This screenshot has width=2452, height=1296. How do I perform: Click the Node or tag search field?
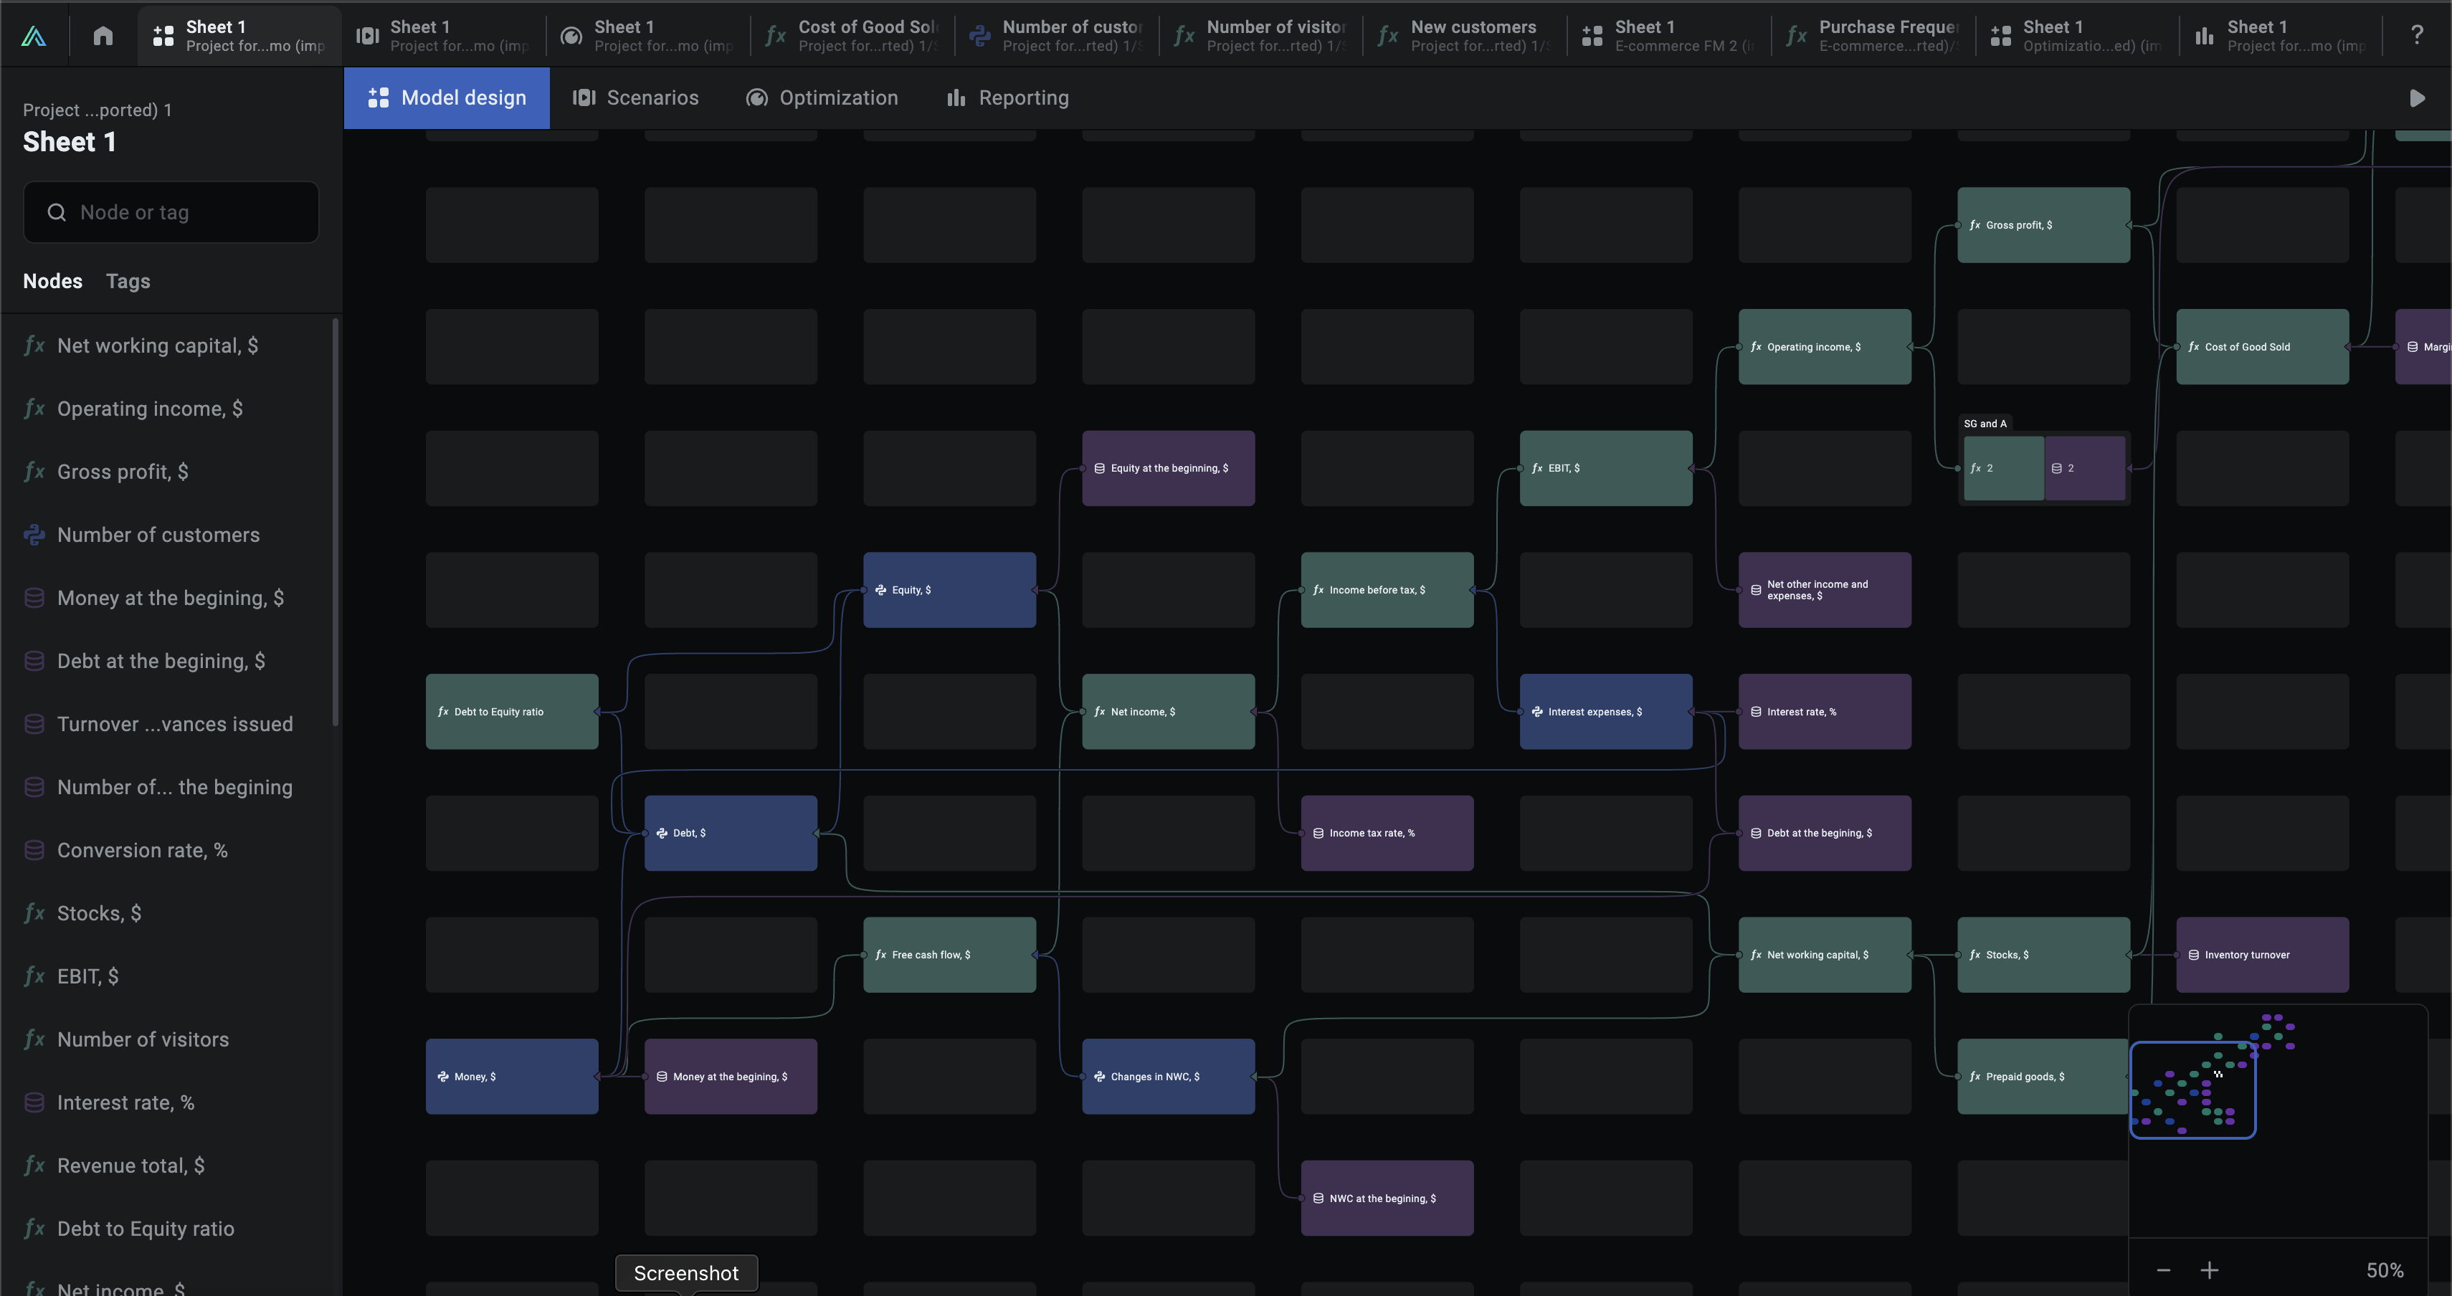pyautogui.click(x=171, y=212)
